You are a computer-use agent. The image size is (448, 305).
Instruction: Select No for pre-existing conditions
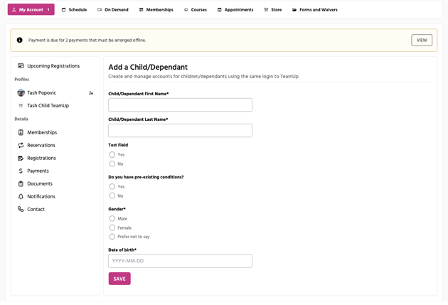(x=112, y=196)
